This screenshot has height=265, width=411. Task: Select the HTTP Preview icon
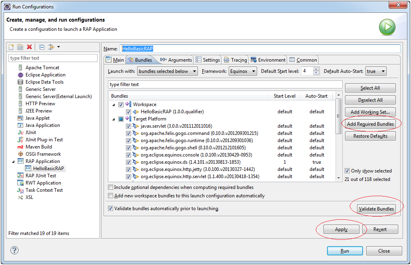pyautogui.click(x=20, y=104)
